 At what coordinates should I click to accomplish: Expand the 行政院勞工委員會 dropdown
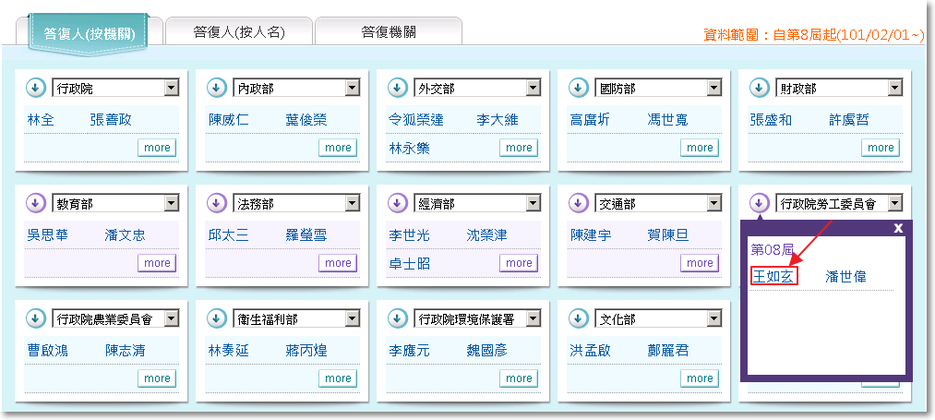893,204
